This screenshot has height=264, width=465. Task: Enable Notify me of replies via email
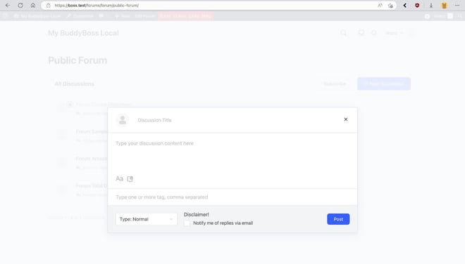pyautogui.click(x=187, y=223)
